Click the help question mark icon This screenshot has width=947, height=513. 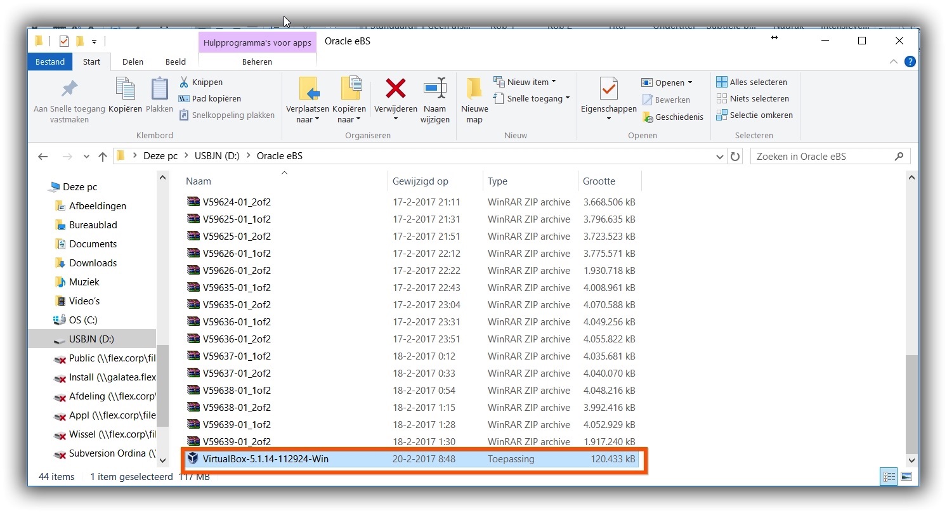pyautogui.click(x=910, y=62)
